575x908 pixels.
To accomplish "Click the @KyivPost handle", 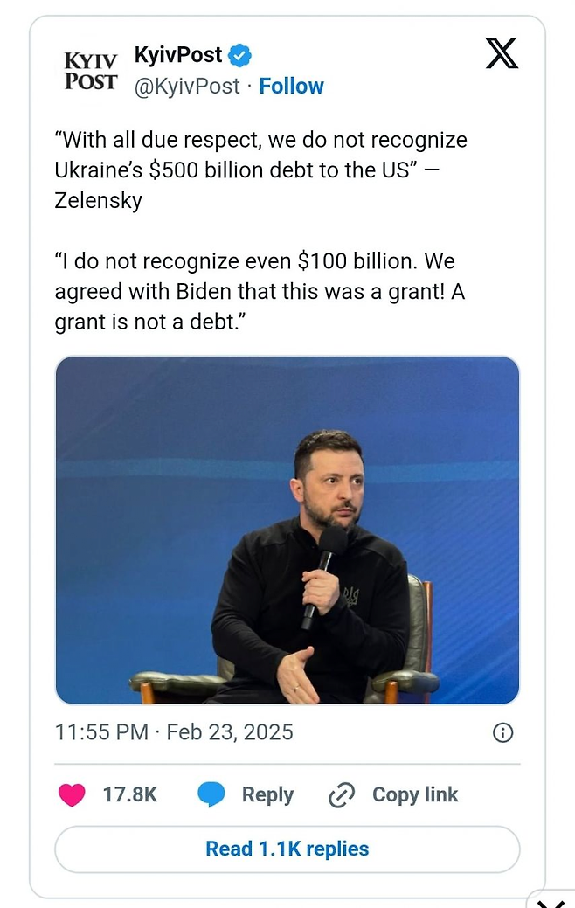I will point(186,86).
